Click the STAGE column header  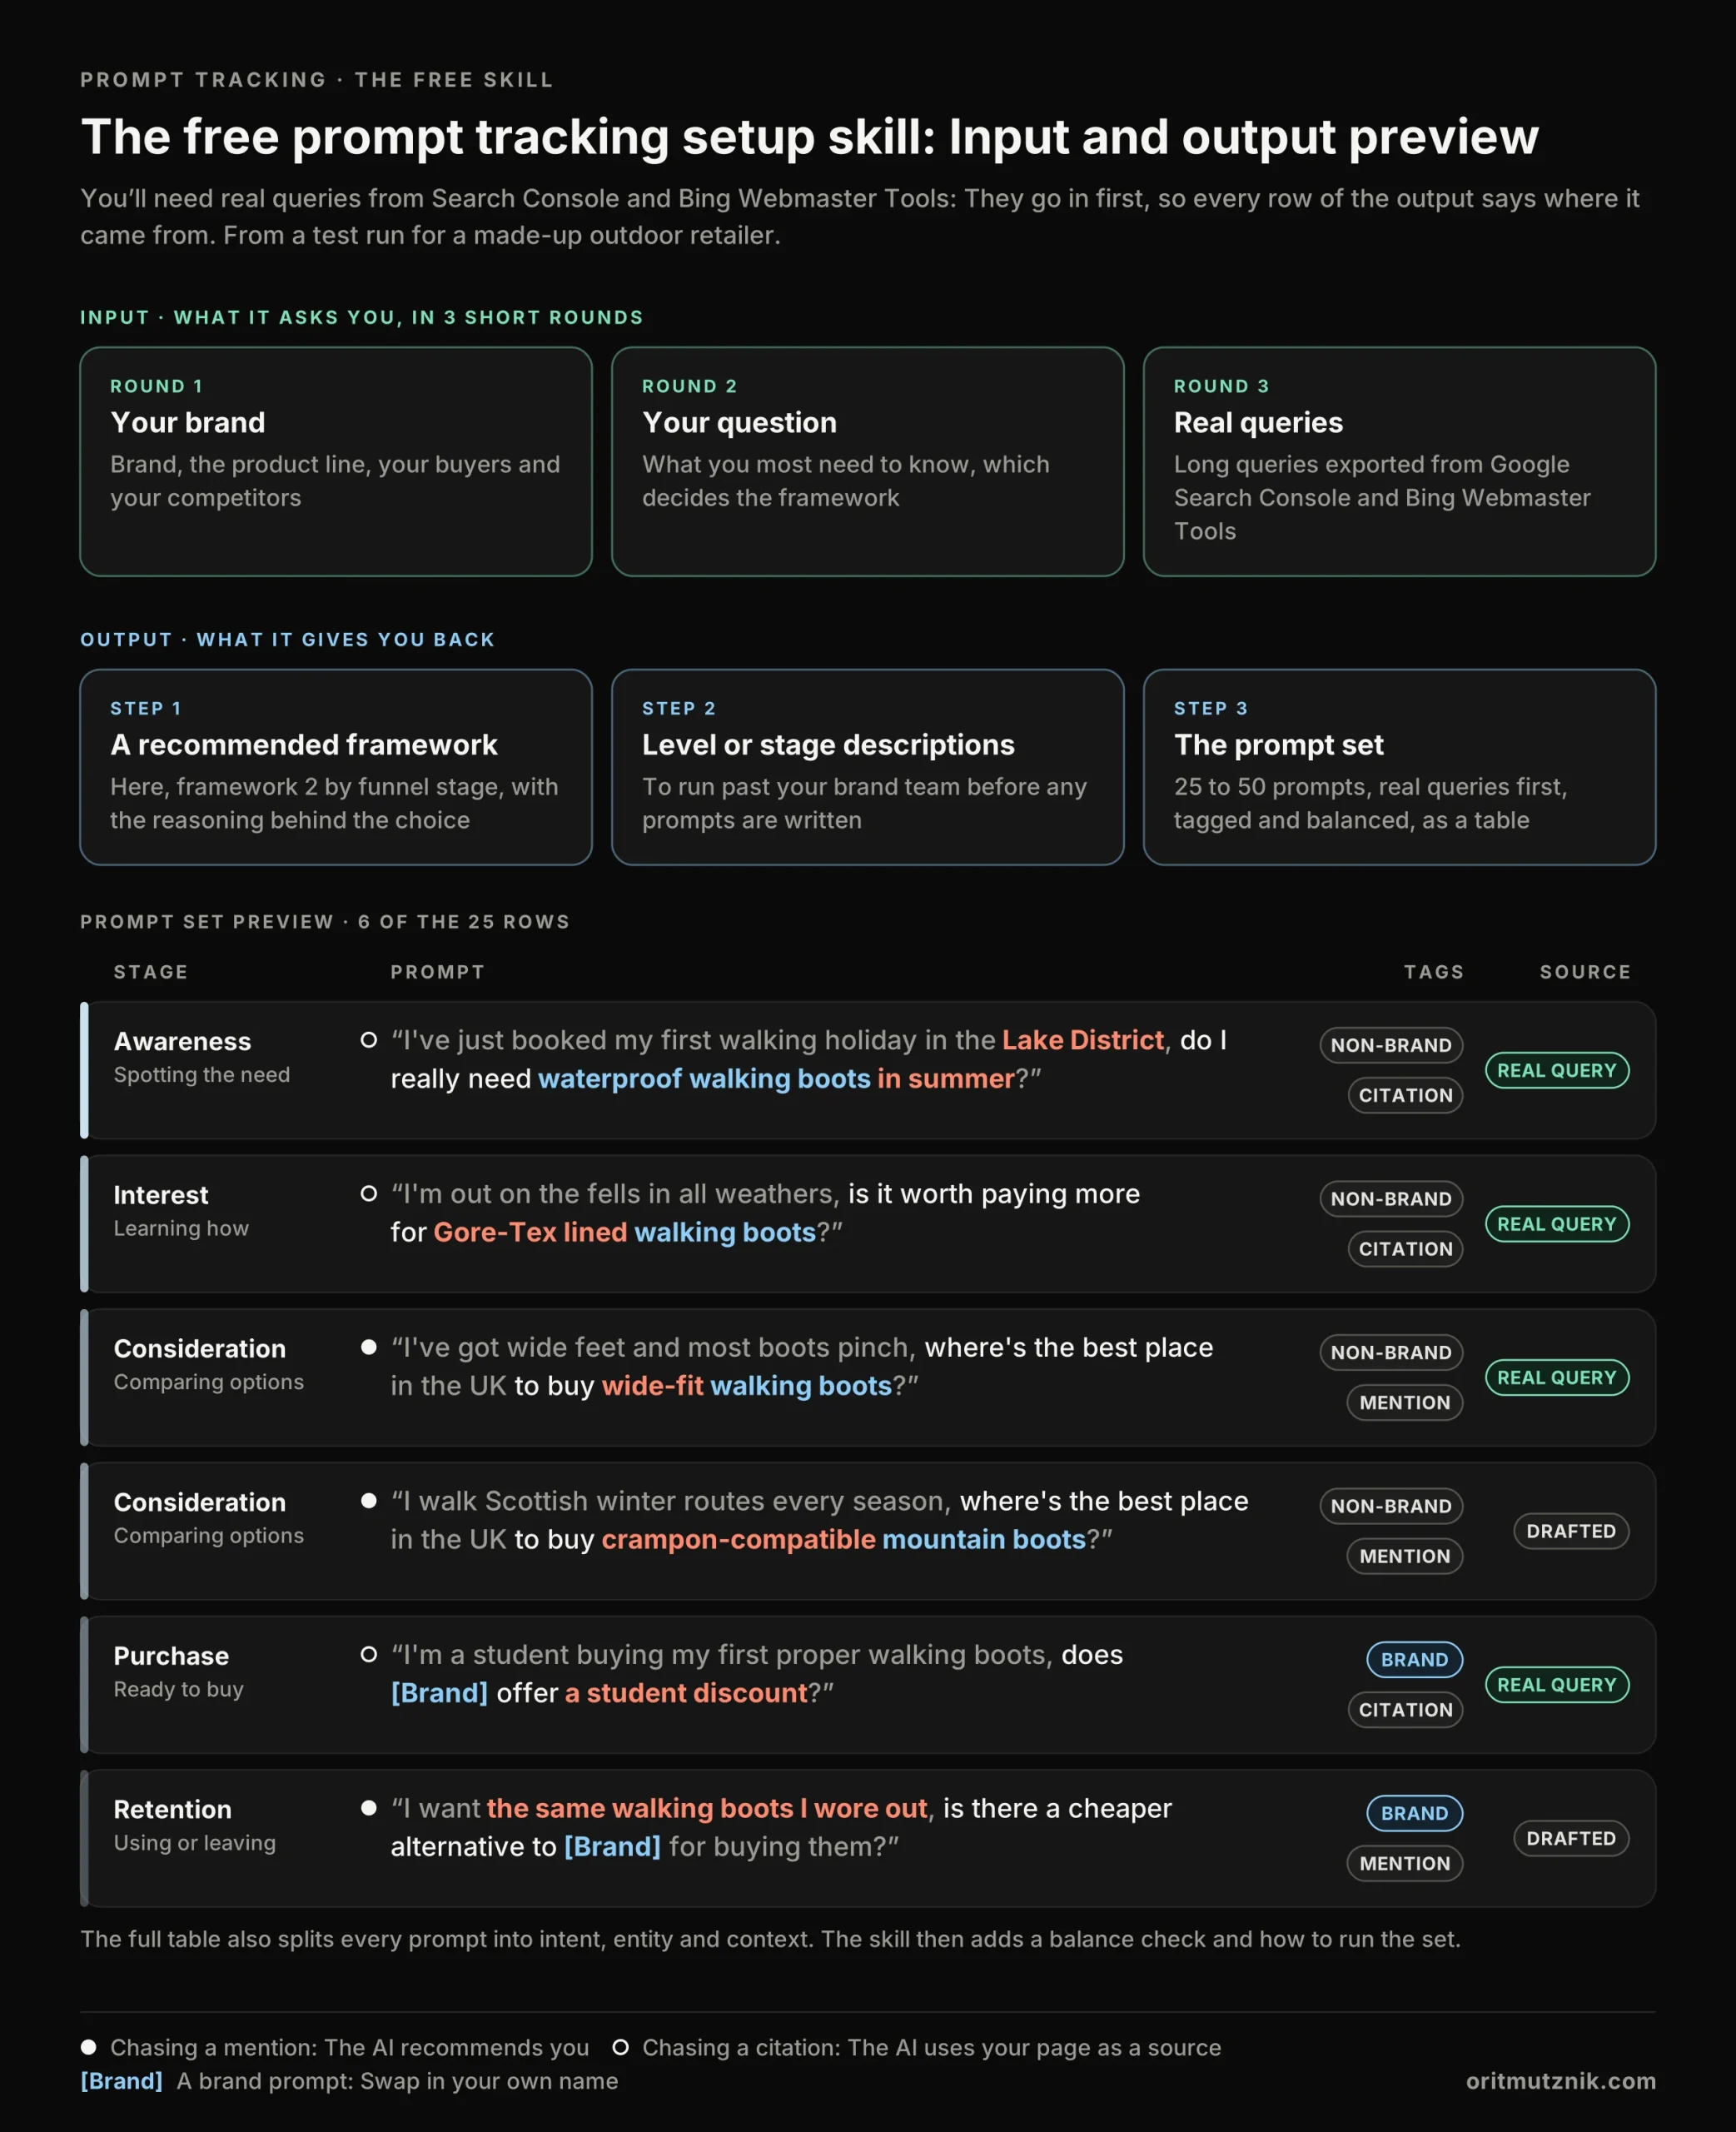click(151, 972)
